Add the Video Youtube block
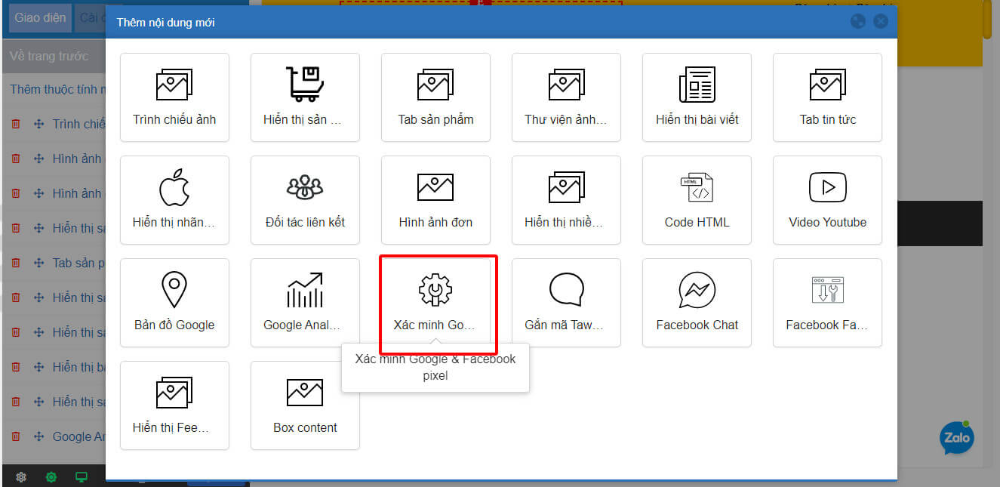The image size is (1000, 487). pyautogui.click(x=827, y=199)
